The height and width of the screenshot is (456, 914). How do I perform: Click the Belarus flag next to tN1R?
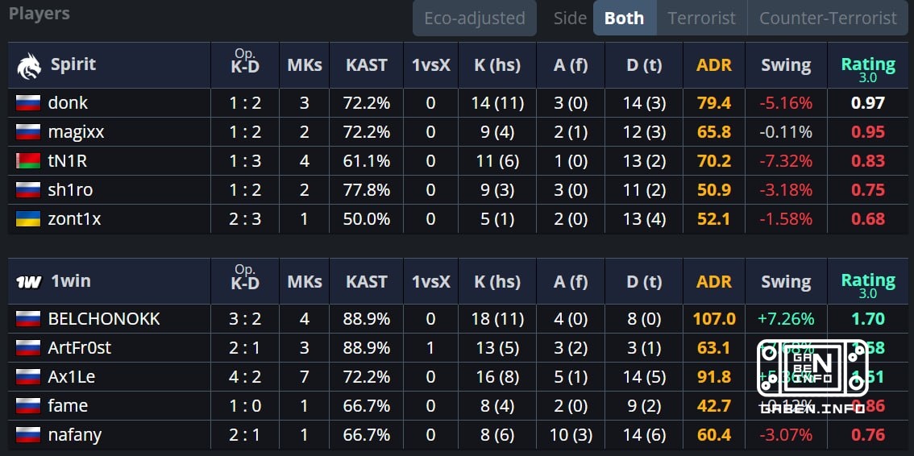[28, 161]
